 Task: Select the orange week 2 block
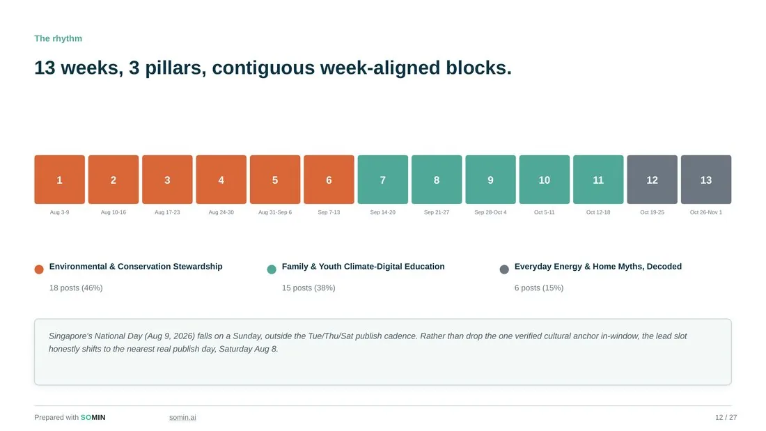pyautogui.click(x=114, y=180)
